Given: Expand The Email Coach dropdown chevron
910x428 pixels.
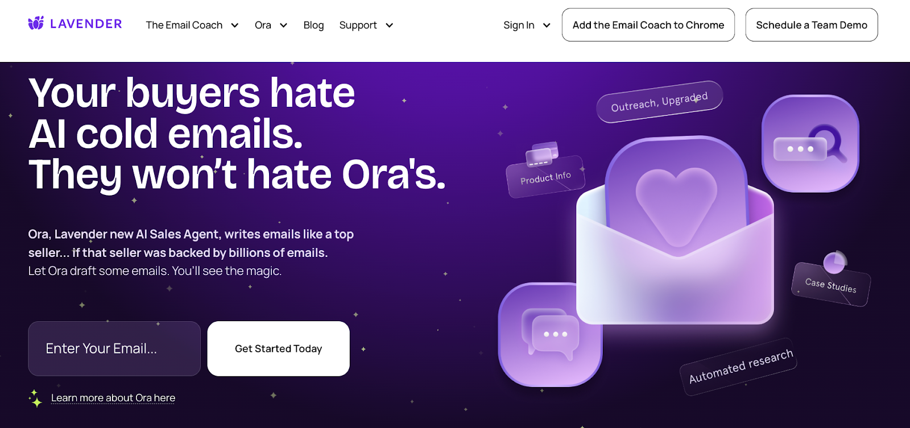Looking at the screenshot, I should point(234,26).
